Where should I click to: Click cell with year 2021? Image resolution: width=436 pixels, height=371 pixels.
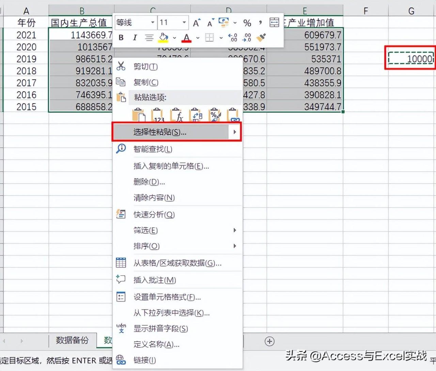point(26,35)
